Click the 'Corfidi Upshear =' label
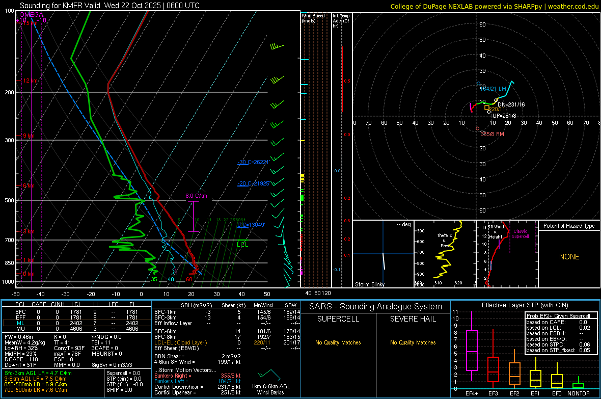This screenshot has height=399, width=601. point(175,392)
